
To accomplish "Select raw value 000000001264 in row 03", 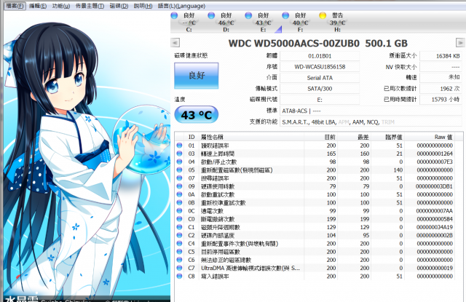I will [435, 154].
